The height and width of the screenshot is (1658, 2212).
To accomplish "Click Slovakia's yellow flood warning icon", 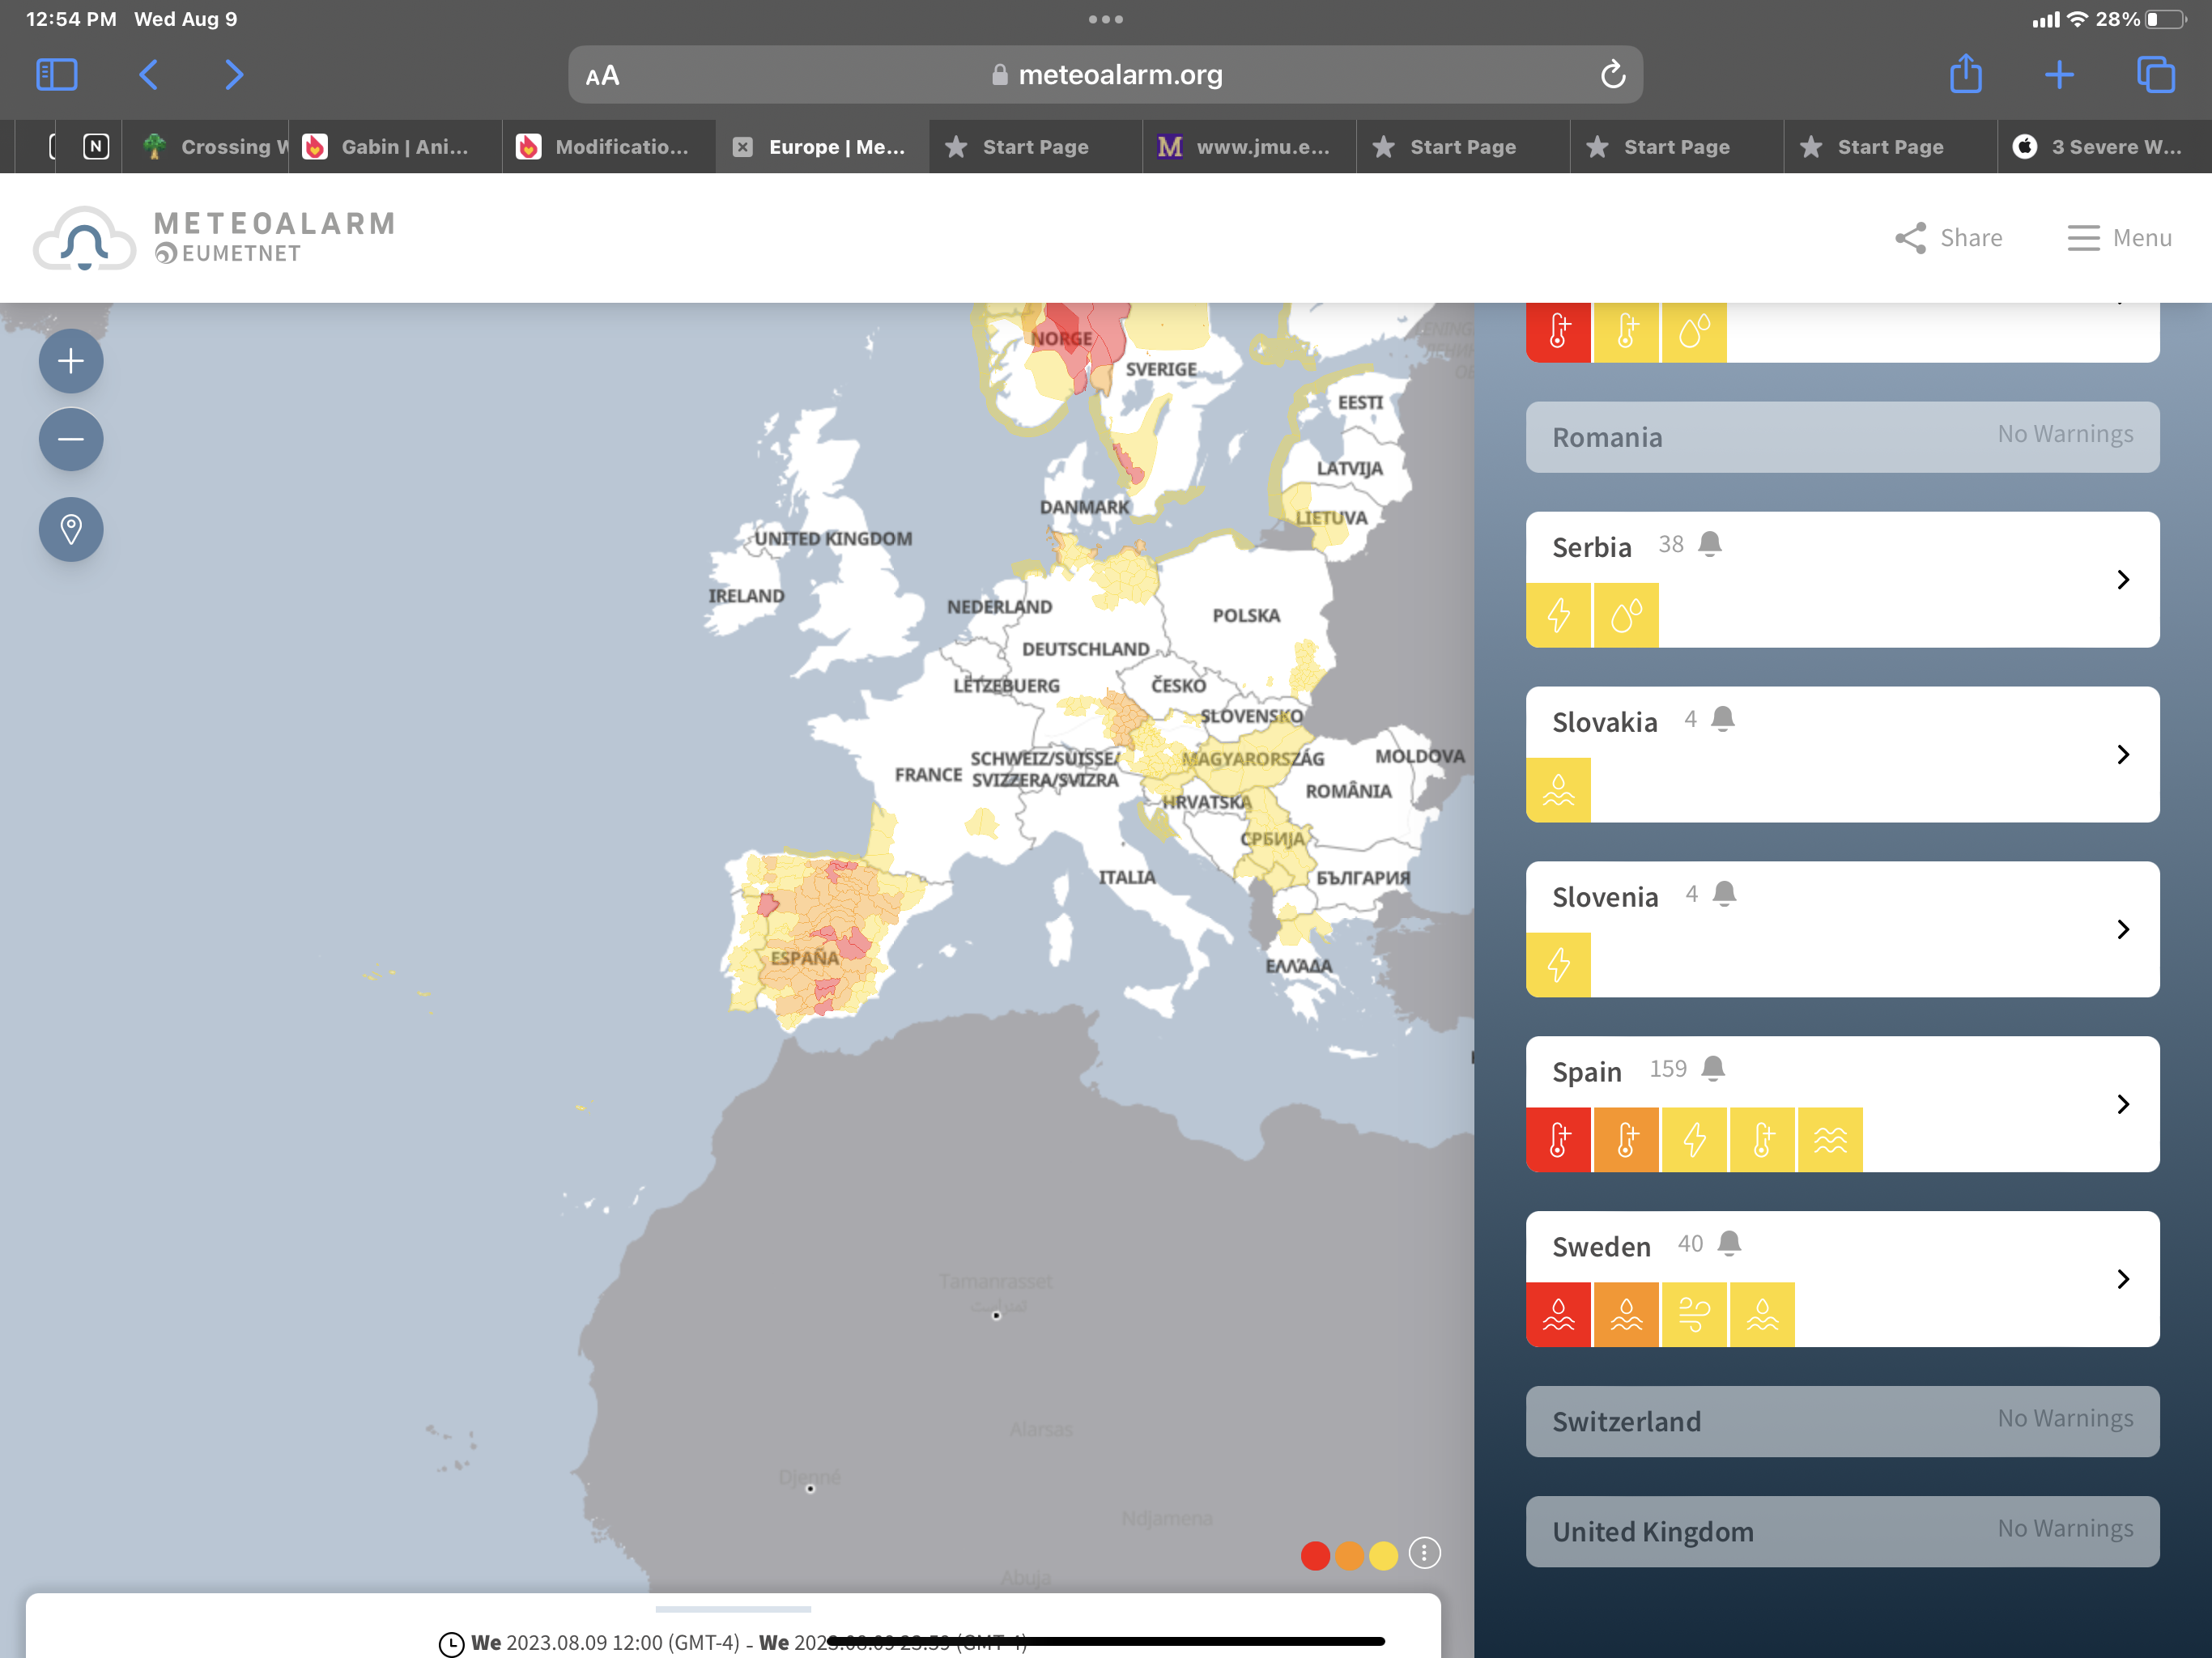I will (x=1558, y=790).
